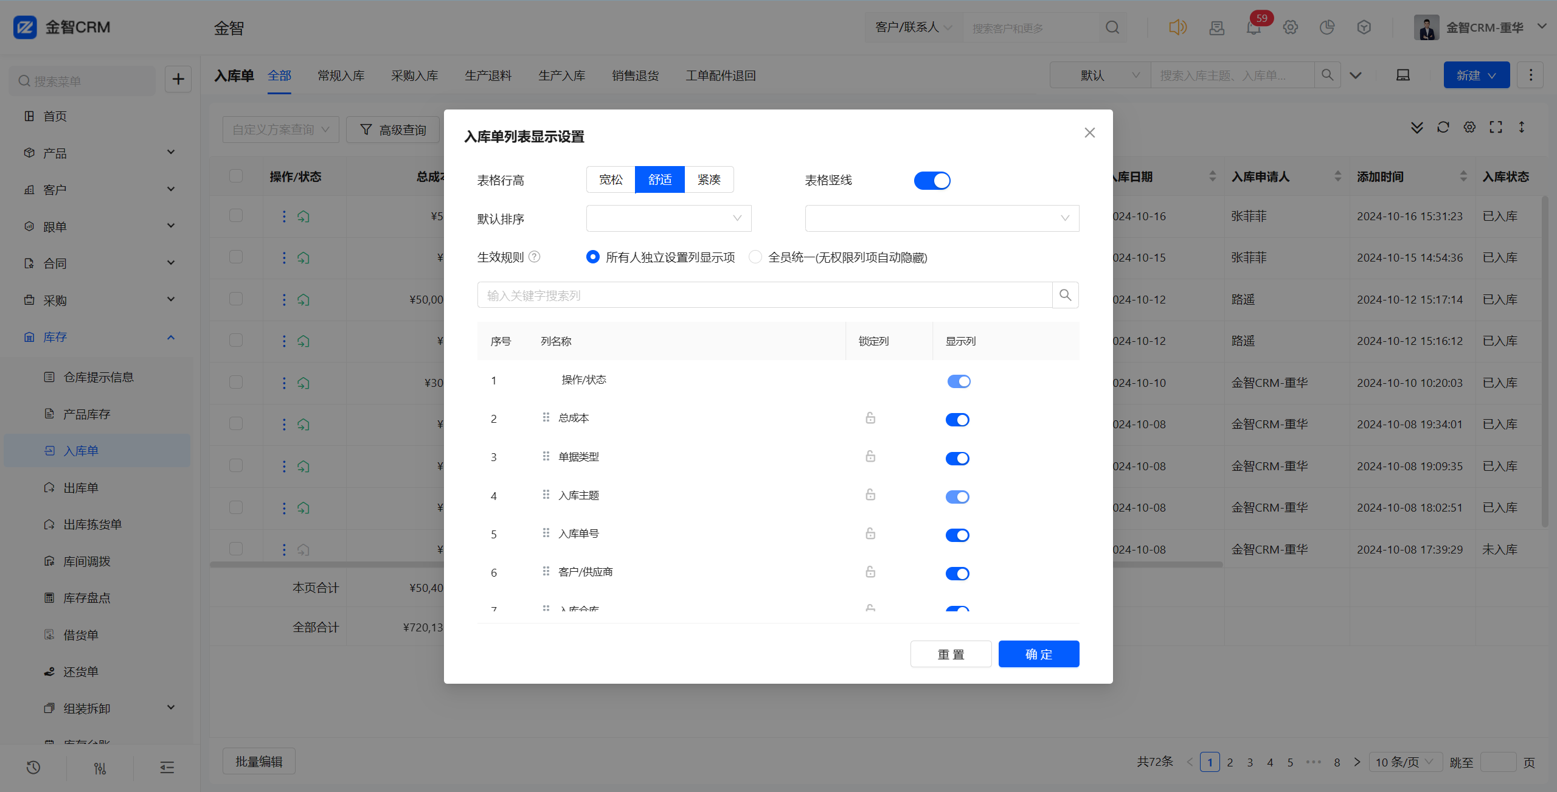The image size is (1557, 792).
Task: Click the sliders adjust icon at sidebar bottom
Action: pos(100,768)
